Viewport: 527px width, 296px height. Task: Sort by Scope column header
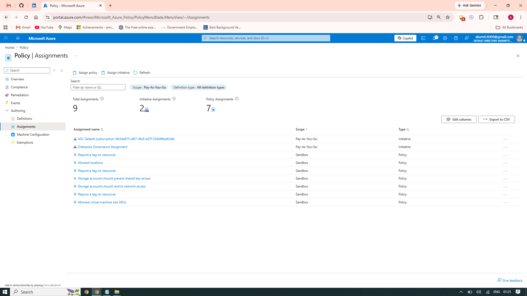(301, 129)
